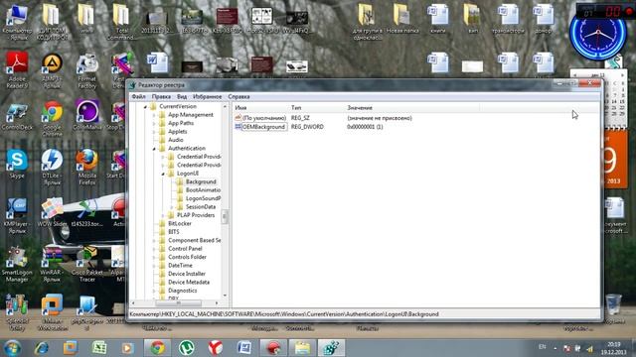
Task: Open WOW Slider desktop icon
Action: [x=52, y=212]
